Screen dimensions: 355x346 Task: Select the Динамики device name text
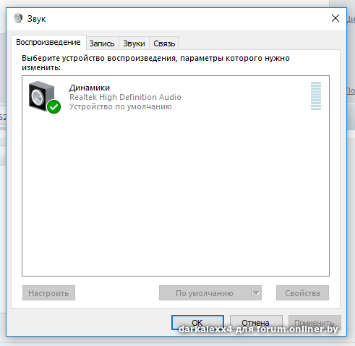[90, 88]
